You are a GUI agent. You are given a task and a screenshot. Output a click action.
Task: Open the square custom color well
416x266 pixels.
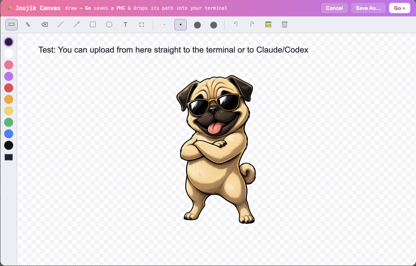pos(9,157)
